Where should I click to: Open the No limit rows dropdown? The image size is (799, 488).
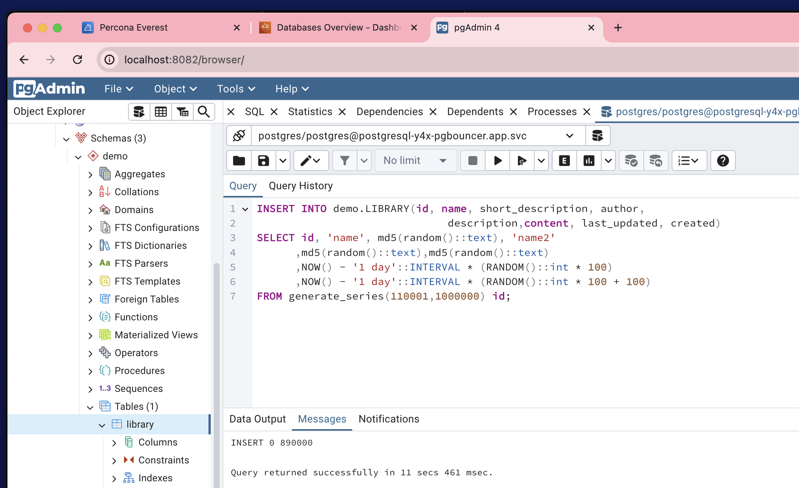(x=415, y=161)
